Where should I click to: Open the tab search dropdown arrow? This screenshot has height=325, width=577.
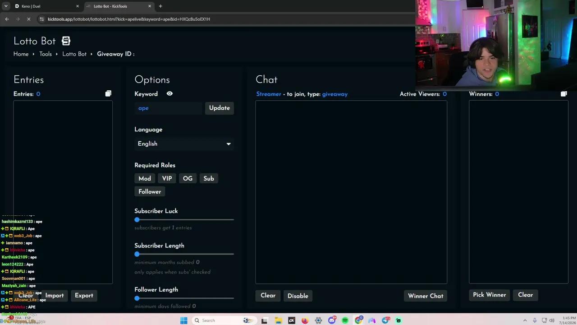pyautogui.click(x=6, y=6)
